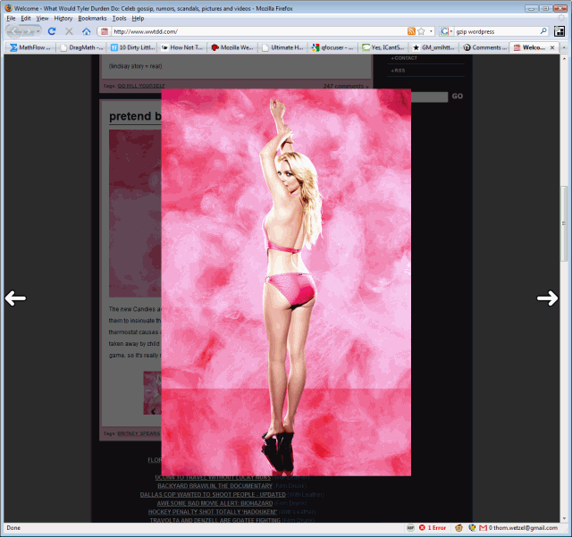Open the address bar history dropdown
Screen dimensions: 572x537
click(x=431, y=31)
